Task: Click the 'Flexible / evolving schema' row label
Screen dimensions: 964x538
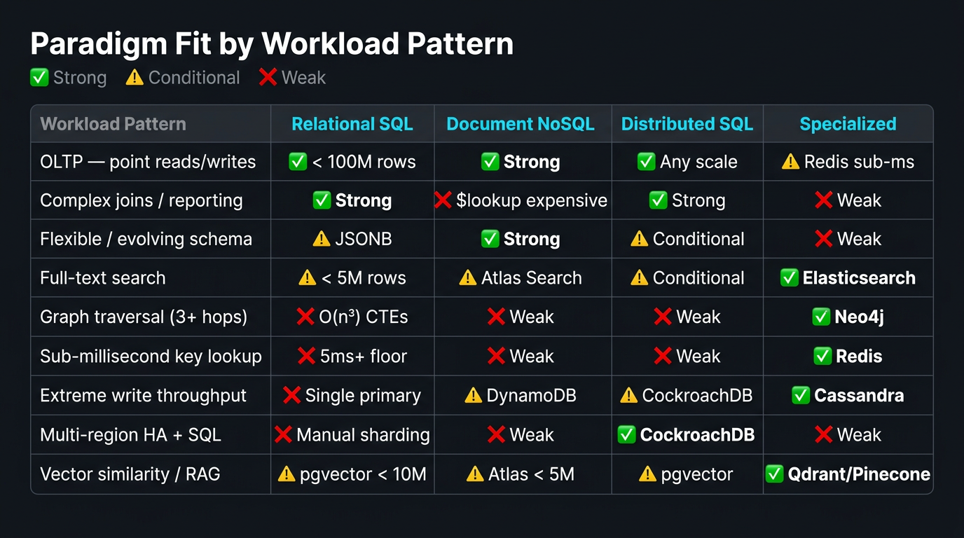Action: pos(146,239)
